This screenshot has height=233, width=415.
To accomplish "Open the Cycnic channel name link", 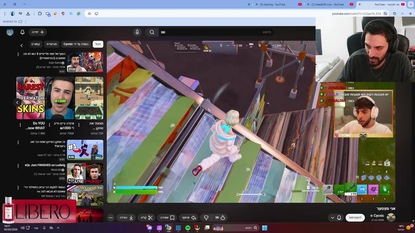I will [379, 216].
